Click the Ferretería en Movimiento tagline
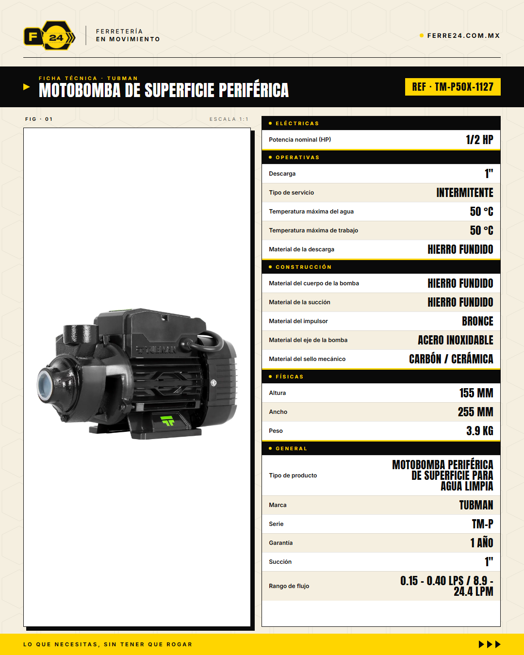524x655 pixels. coord(128,35)
